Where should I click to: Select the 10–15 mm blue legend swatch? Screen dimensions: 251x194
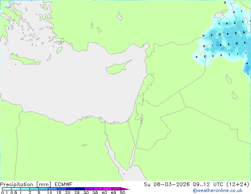coord(52,189)
